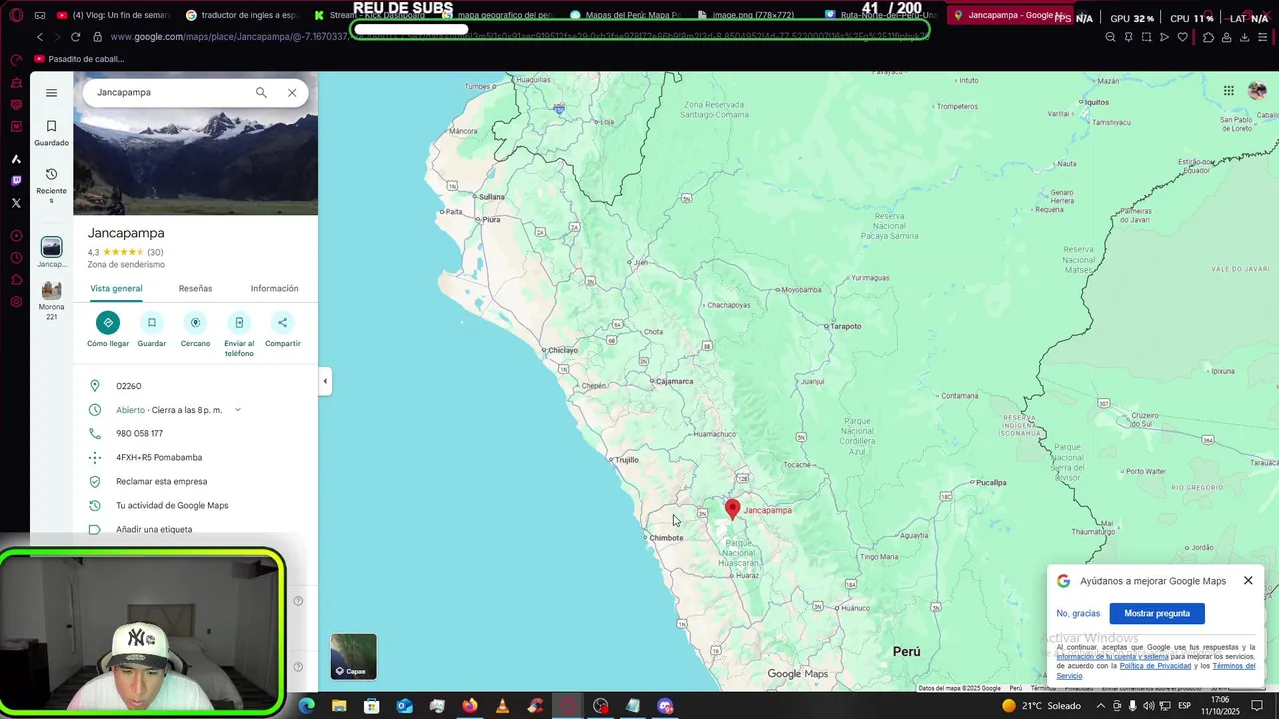Click the pin icon in browser toolbar
The image size is (1279, 719).
(1128, 37)
